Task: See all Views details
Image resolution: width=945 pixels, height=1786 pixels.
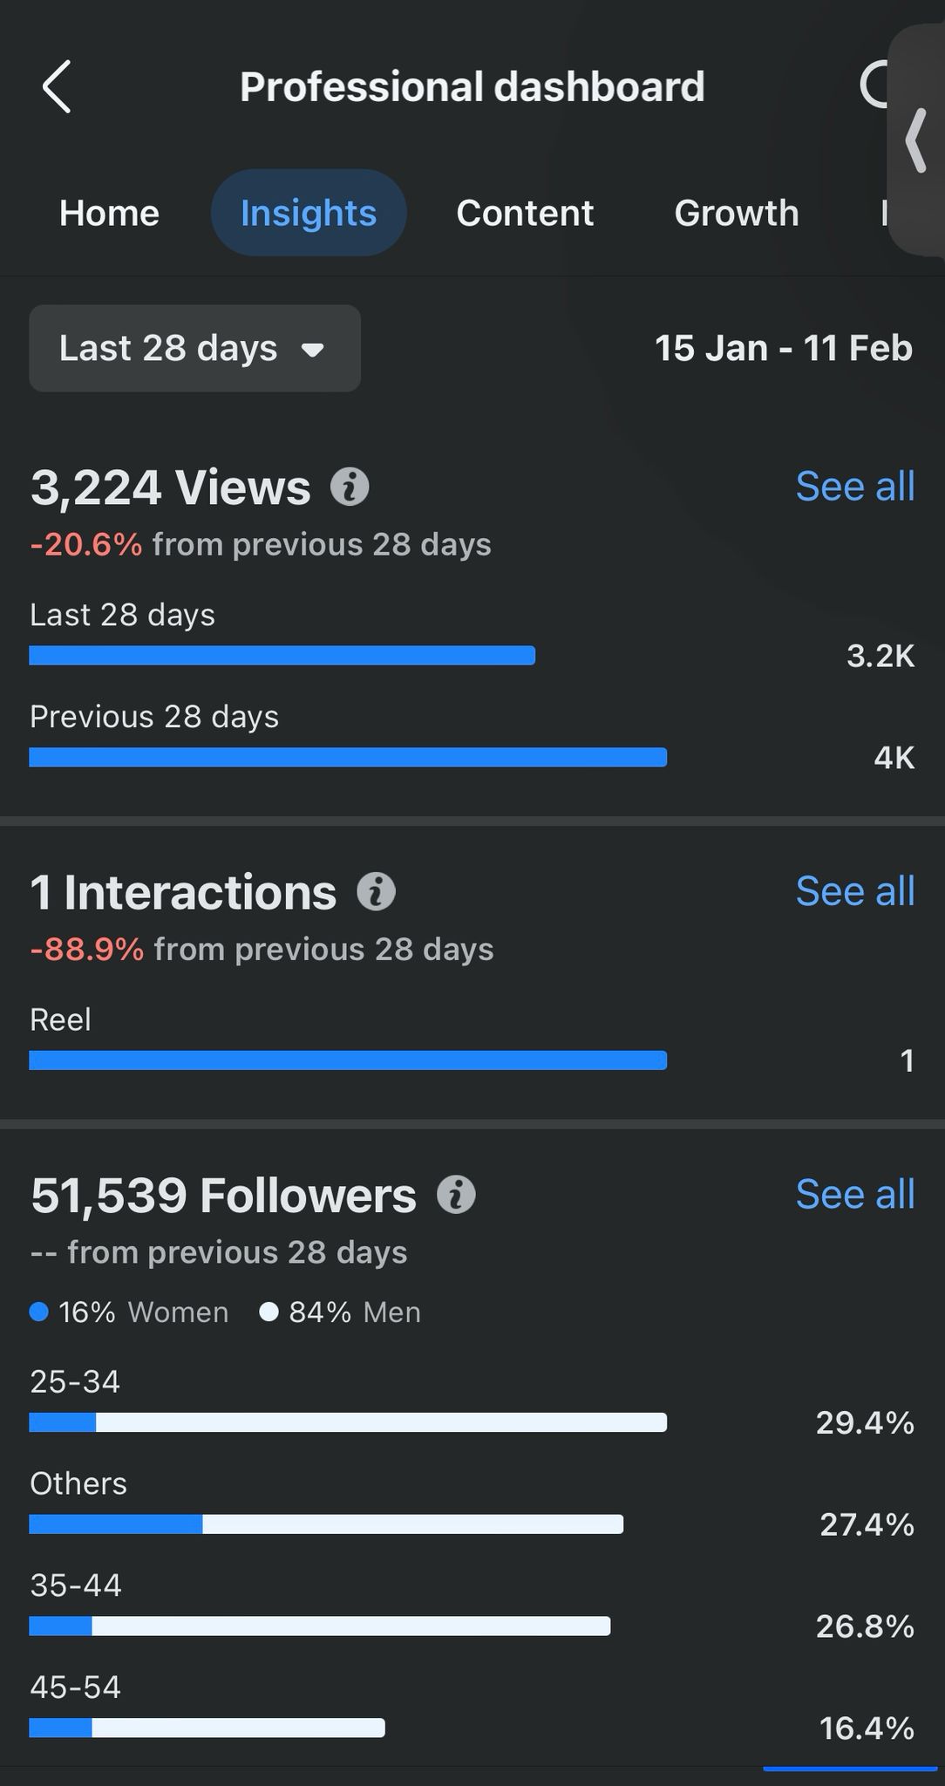Action: tap(854, 487)
